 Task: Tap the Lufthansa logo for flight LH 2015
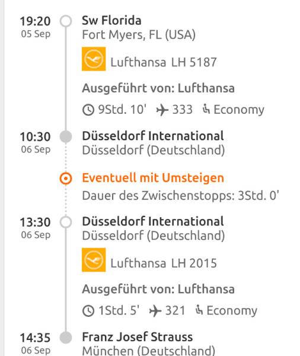[x=94, y=260]
